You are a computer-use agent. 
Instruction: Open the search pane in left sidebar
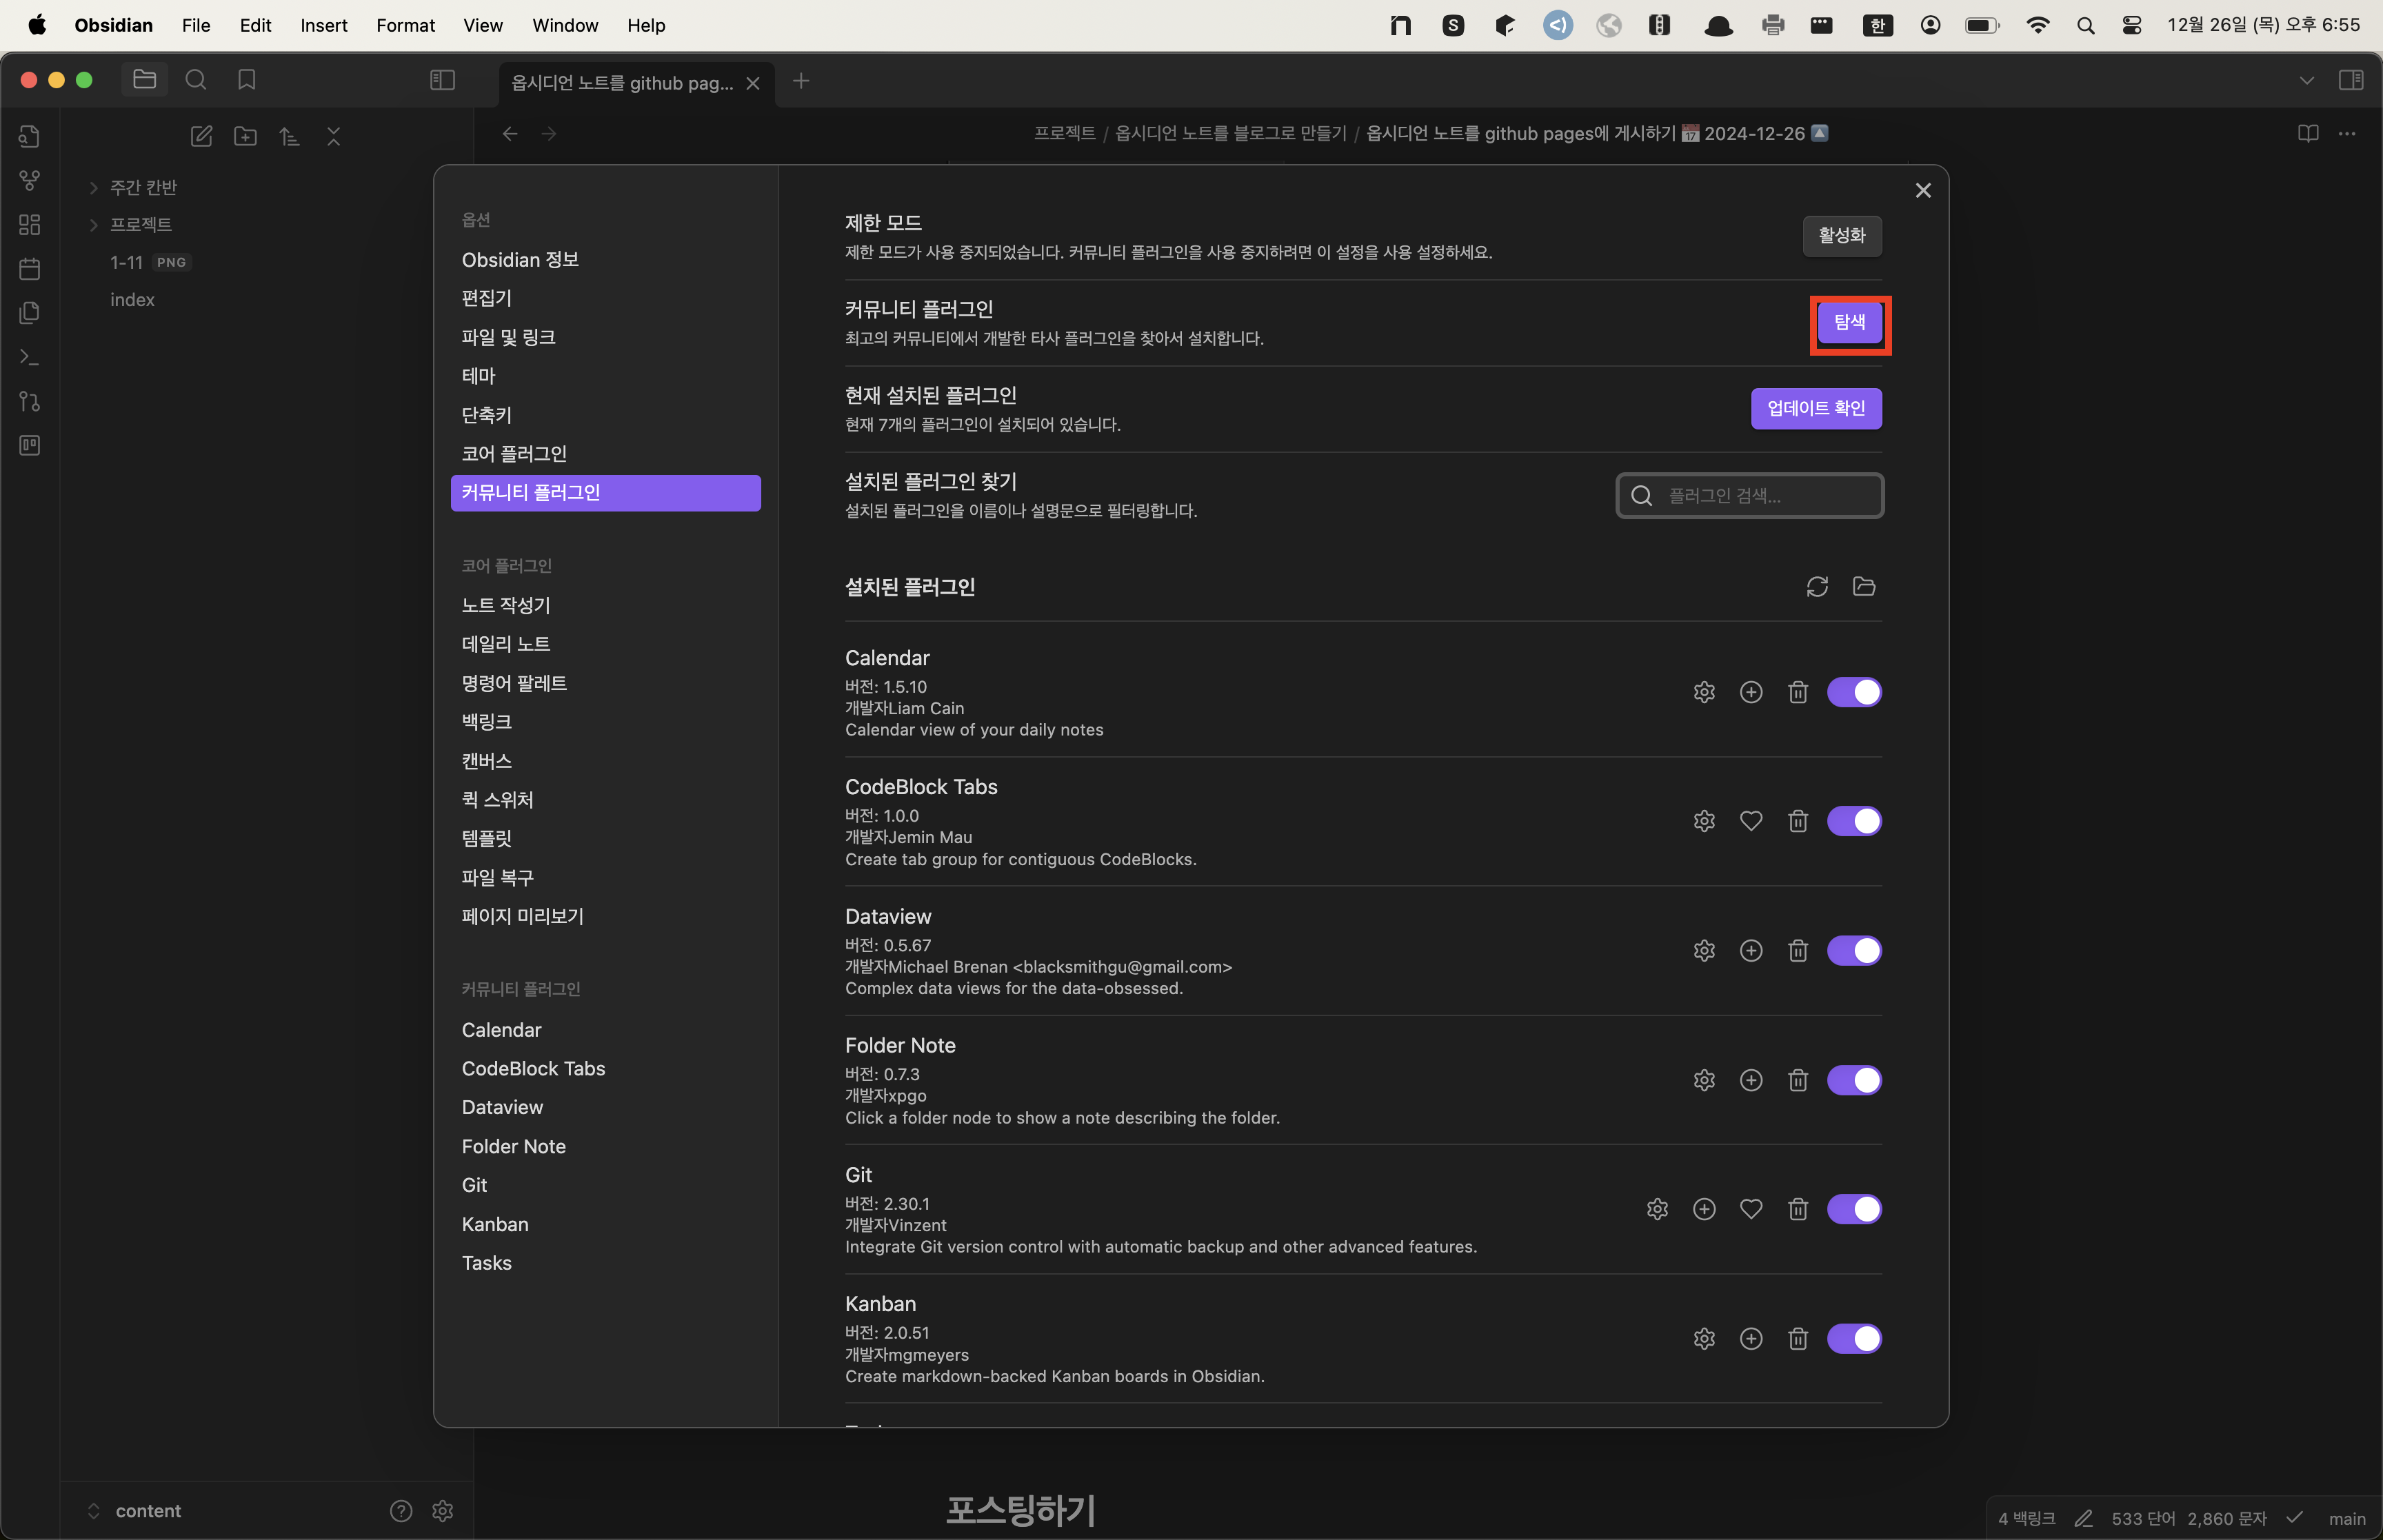click(196, 80)
